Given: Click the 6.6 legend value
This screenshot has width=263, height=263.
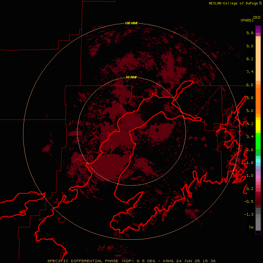Looking at the screenshot, I should pos(250,85).
